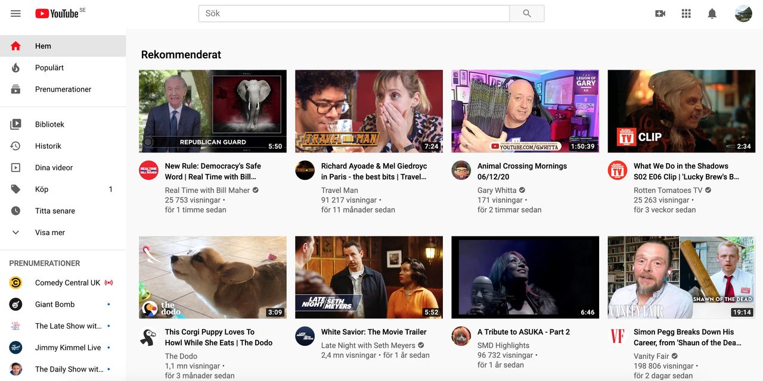Screen dimensions: 763x381
Task: Open The Daily Show channel avatar
Action: coord(15,369)
